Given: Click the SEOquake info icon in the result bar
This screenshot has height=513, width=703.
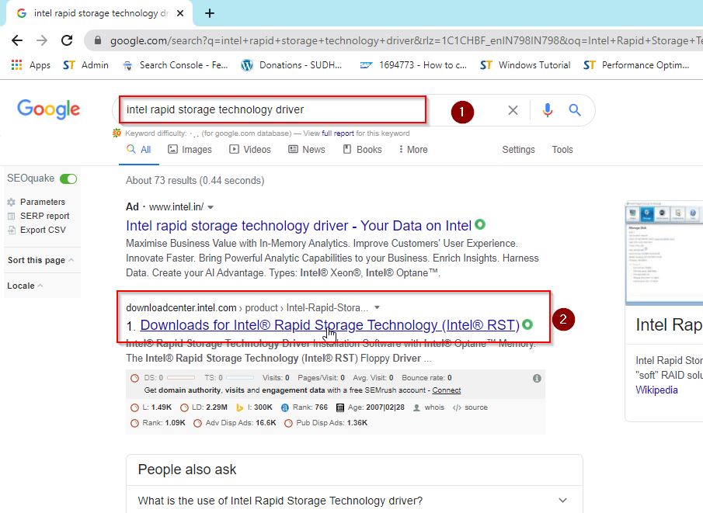Looking at the screenshot, I should [537, 379].
